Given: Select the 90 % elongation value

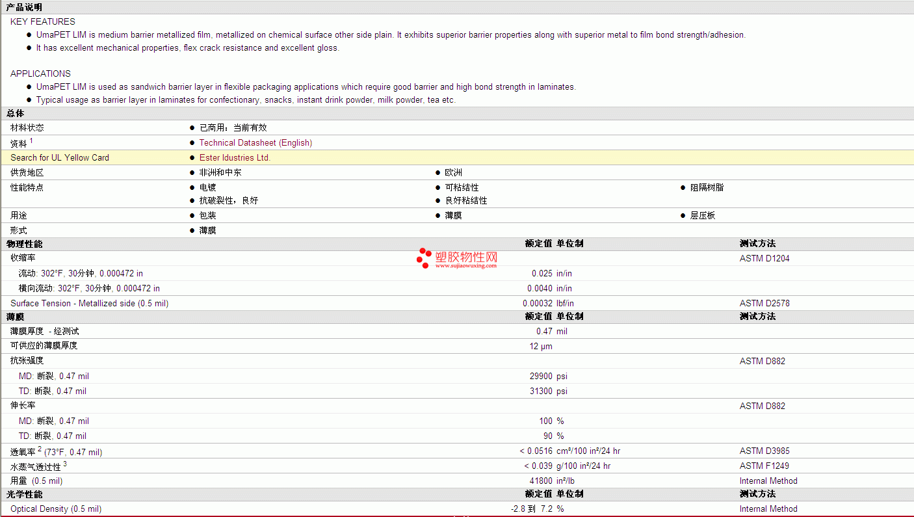Looking at the screenshot, I should 548,436.
